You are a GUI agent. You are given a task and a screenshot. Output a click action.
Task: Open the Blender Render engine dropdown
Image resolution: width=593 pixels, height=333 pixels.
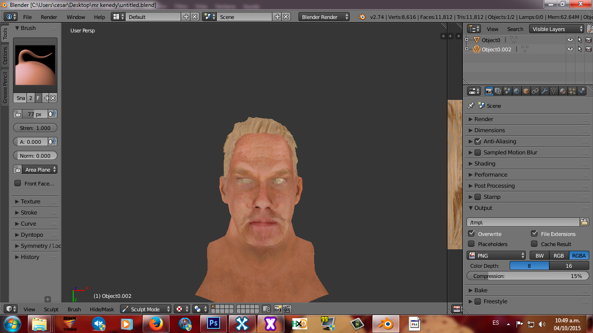click(324, 17)
